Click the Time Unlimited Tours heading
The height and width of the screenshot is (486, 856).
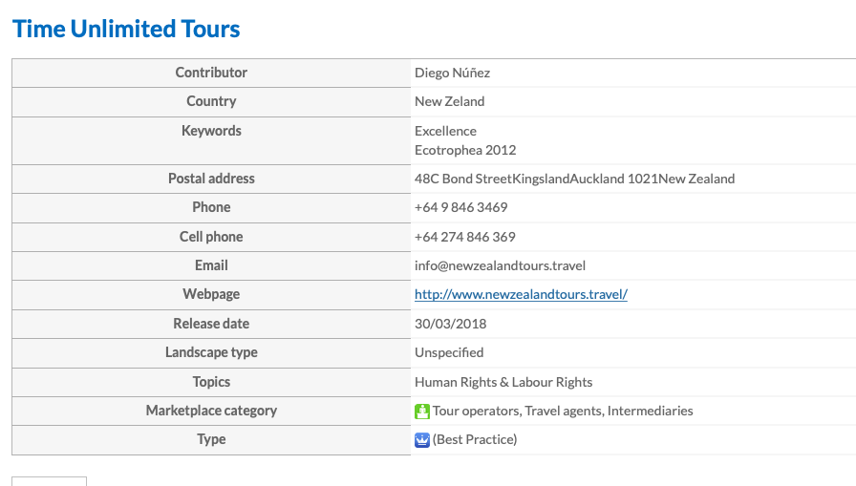(126, 29)
